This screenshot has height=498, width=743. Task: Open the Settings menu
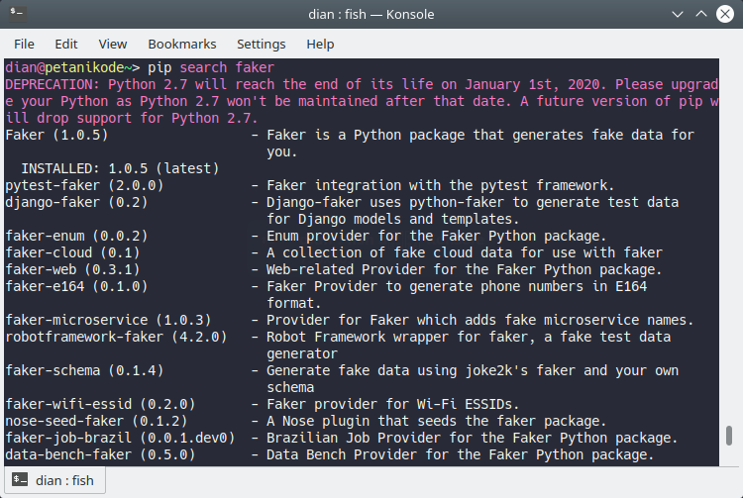click(x=261, y=44)
